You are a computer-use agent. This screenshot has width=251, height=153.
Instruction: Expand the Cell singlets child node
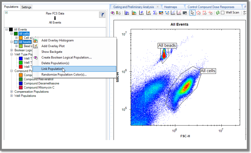pyautogui.click(x=16, y=38)
